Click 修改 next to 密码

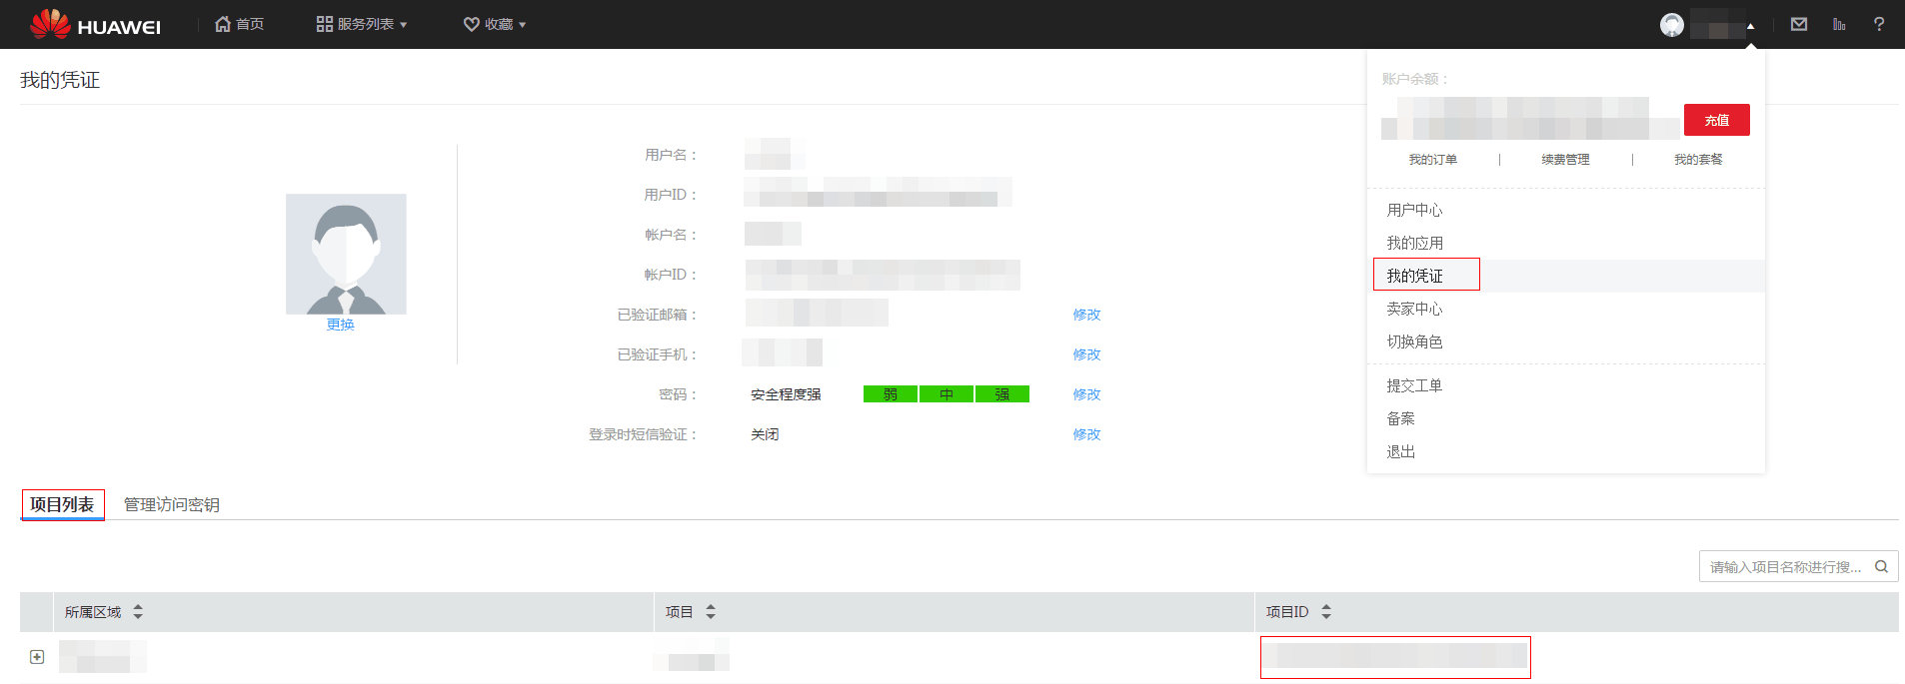[x=1086, y=394]
